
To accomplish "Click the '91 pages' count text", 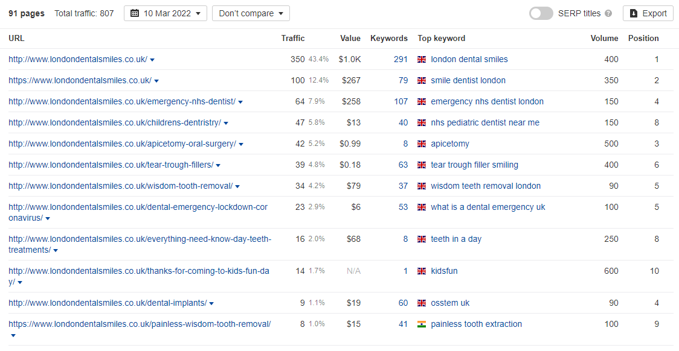I will point(27,13).
